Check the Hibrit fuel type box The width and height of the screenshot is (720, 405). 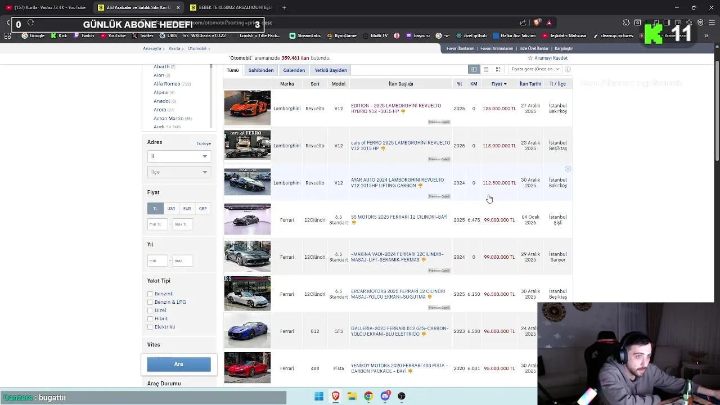point(150,318)
